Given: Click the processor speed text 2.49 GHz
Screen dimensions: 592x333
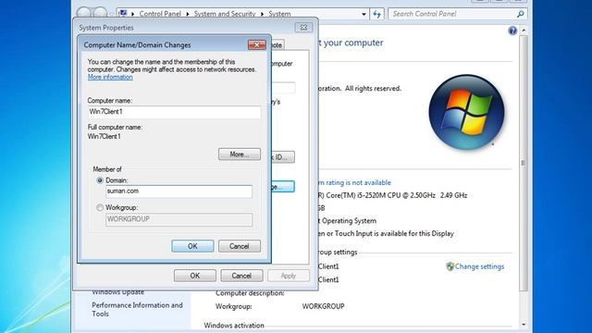Looking at the screenshot, I should [454, 195].
